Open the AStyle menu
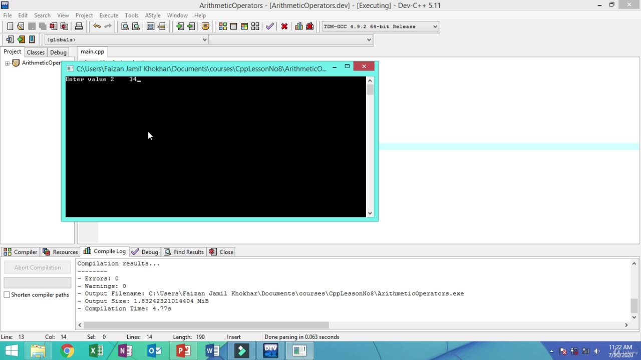This screenshot has height=360, width=641. 153,15
